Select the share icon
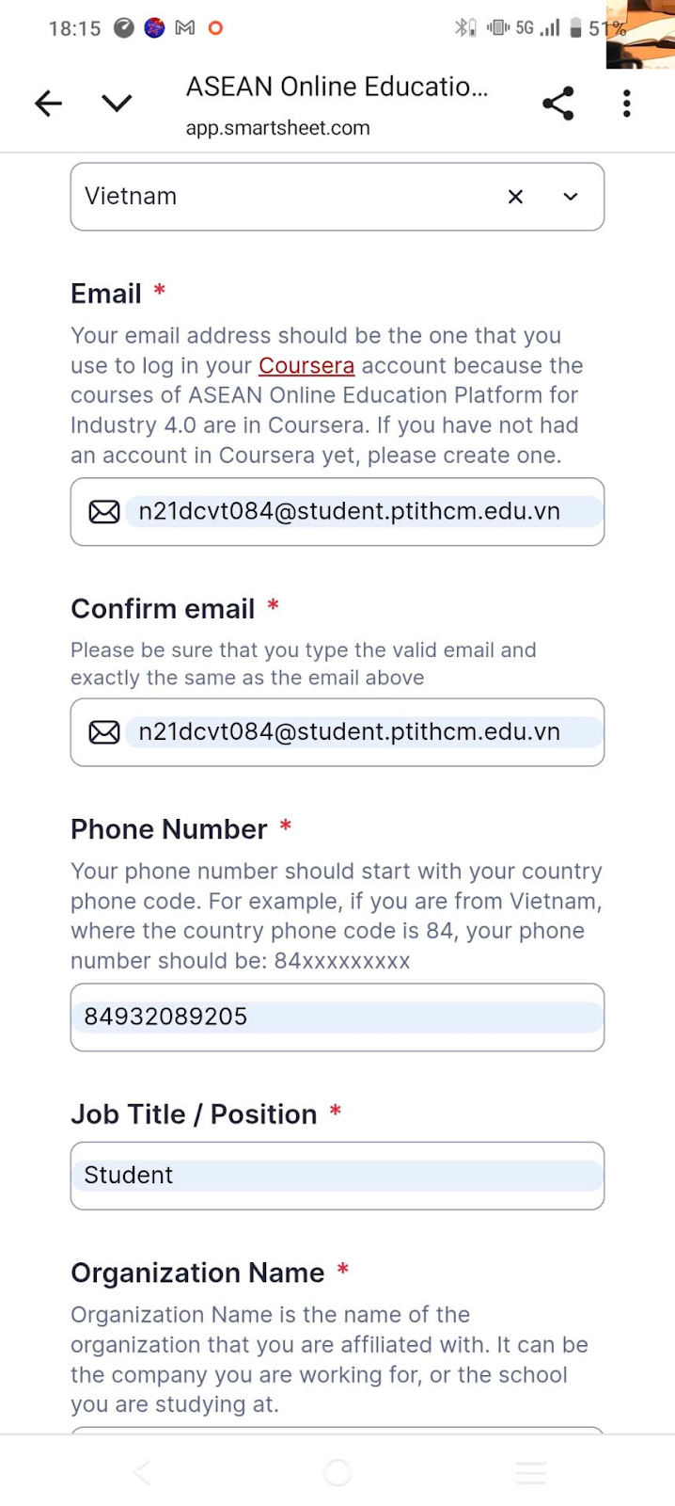Image resolution: width=675 pixels, height=1506 pixels. coord(558,104)
